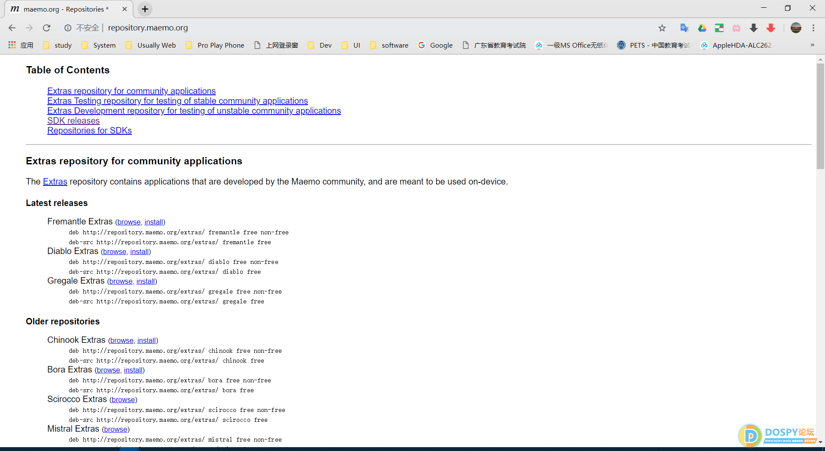Screen dimensions: 825x451
Task: Browse the Fremantle Extras repository
Action: (129, 222)
